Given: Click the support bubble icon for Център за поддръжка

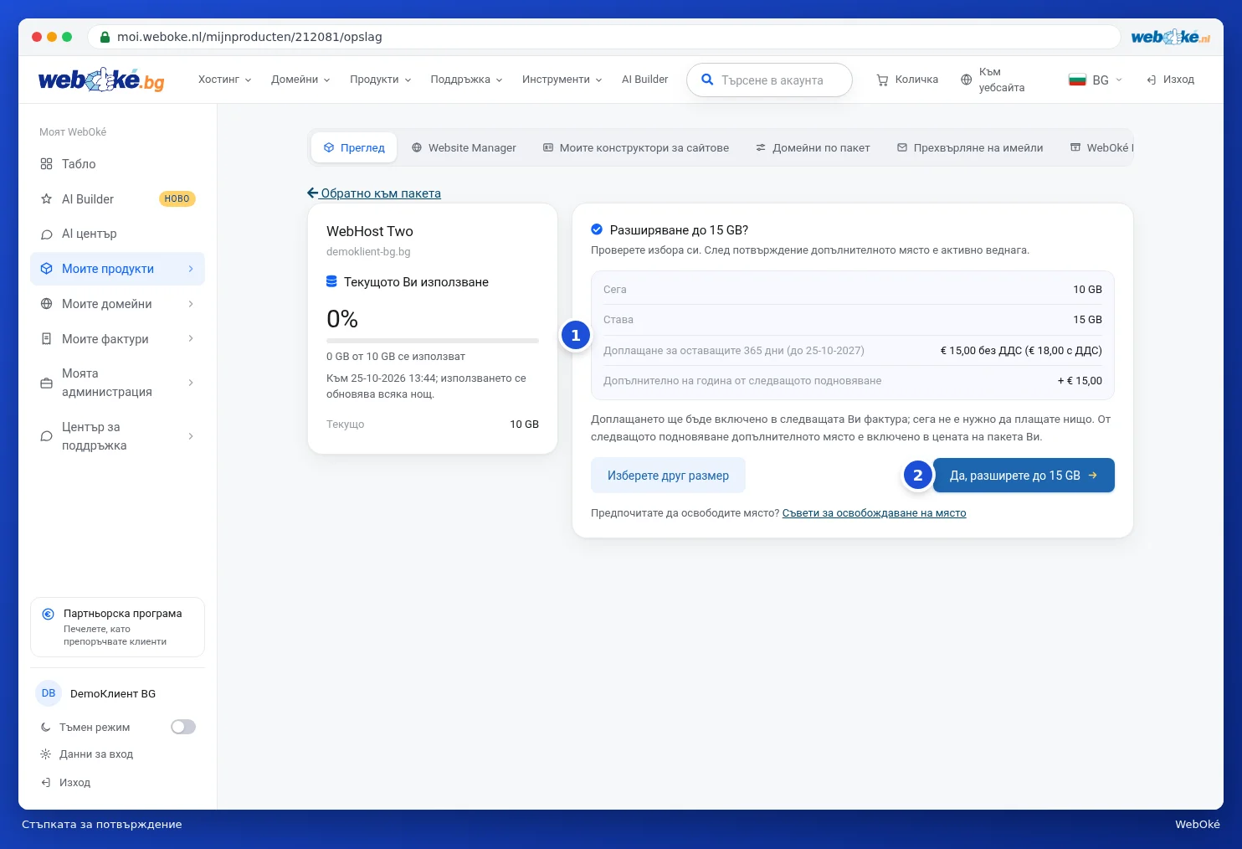Looking at the screenshot, I should click(47, 436).
